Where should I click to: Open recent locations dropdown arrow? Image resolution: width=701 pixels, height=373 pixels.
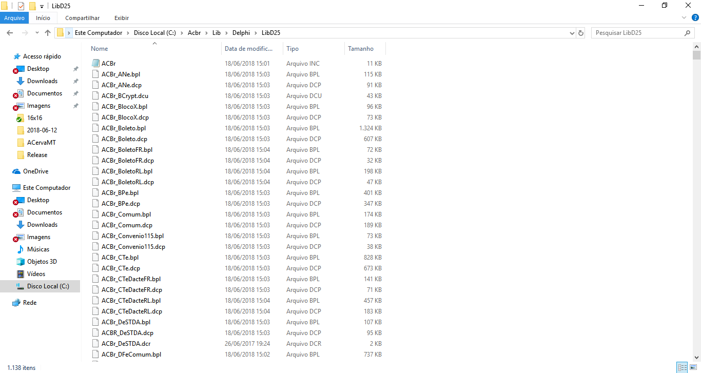pyautogui.click(x=37, y=33)
